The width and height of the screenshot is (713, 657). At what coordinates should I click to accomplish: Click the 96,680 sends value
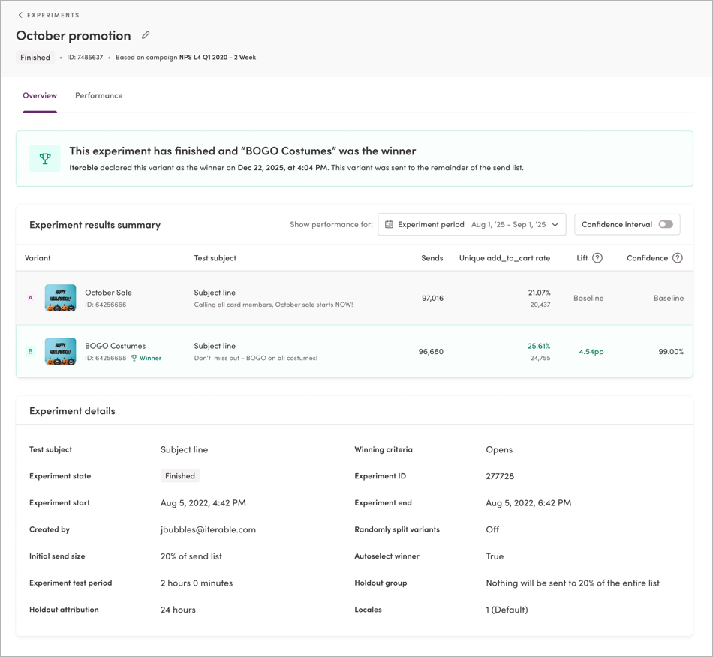431,352
